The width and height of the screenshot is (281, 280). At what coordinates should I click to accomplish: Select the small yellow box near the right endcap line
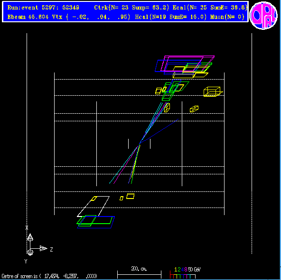click(x=194, y=109)
